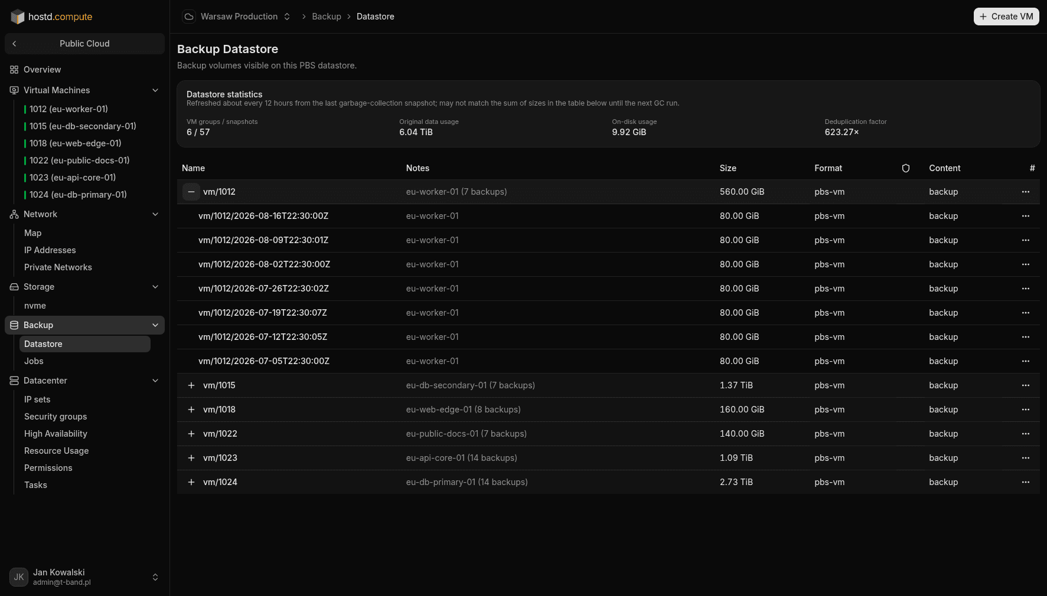Viewport: 1047px width, 596px height.
Task: Open actions menu for 2026-07-12 snapshot
Action: [1026, 337]
